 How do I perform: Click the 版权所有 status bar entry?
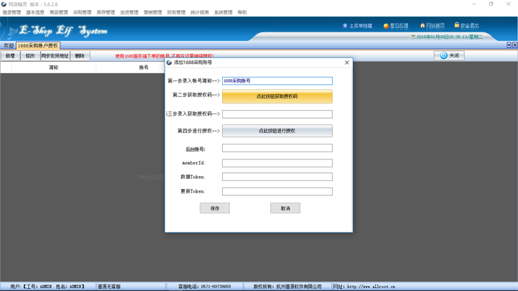pos(287,287)
